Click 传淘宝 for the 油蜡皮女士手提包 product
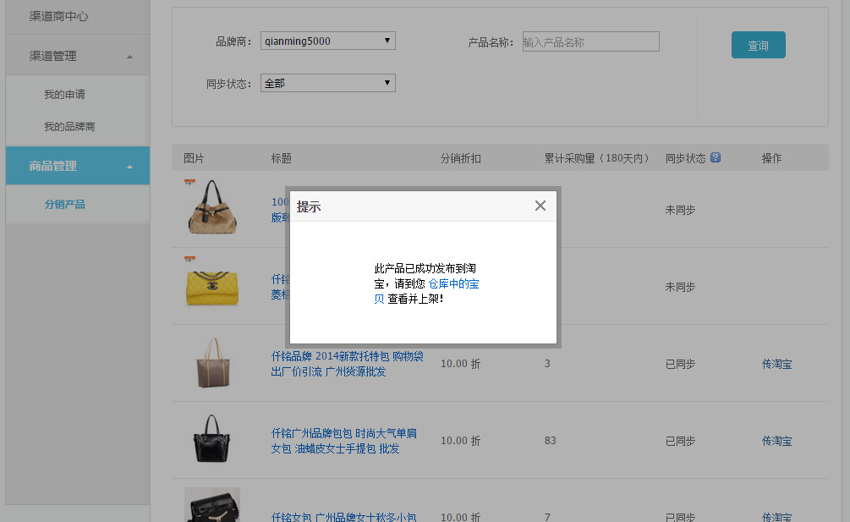Screen dimensions: 850x522 coord(776,441)
